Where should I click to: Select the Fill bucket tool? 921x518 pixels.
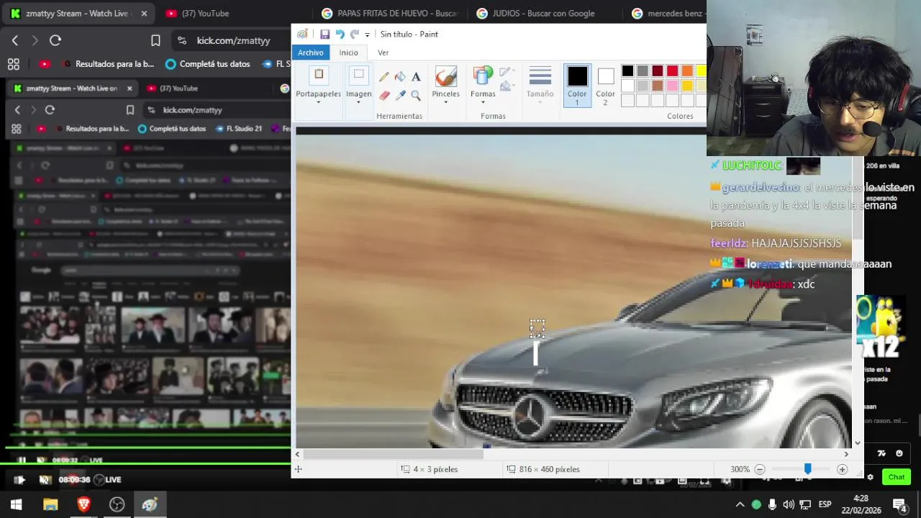[x=400, y=77]
